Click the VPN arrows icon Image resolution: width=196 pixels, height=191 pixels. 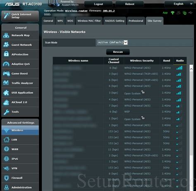(7, 168)
